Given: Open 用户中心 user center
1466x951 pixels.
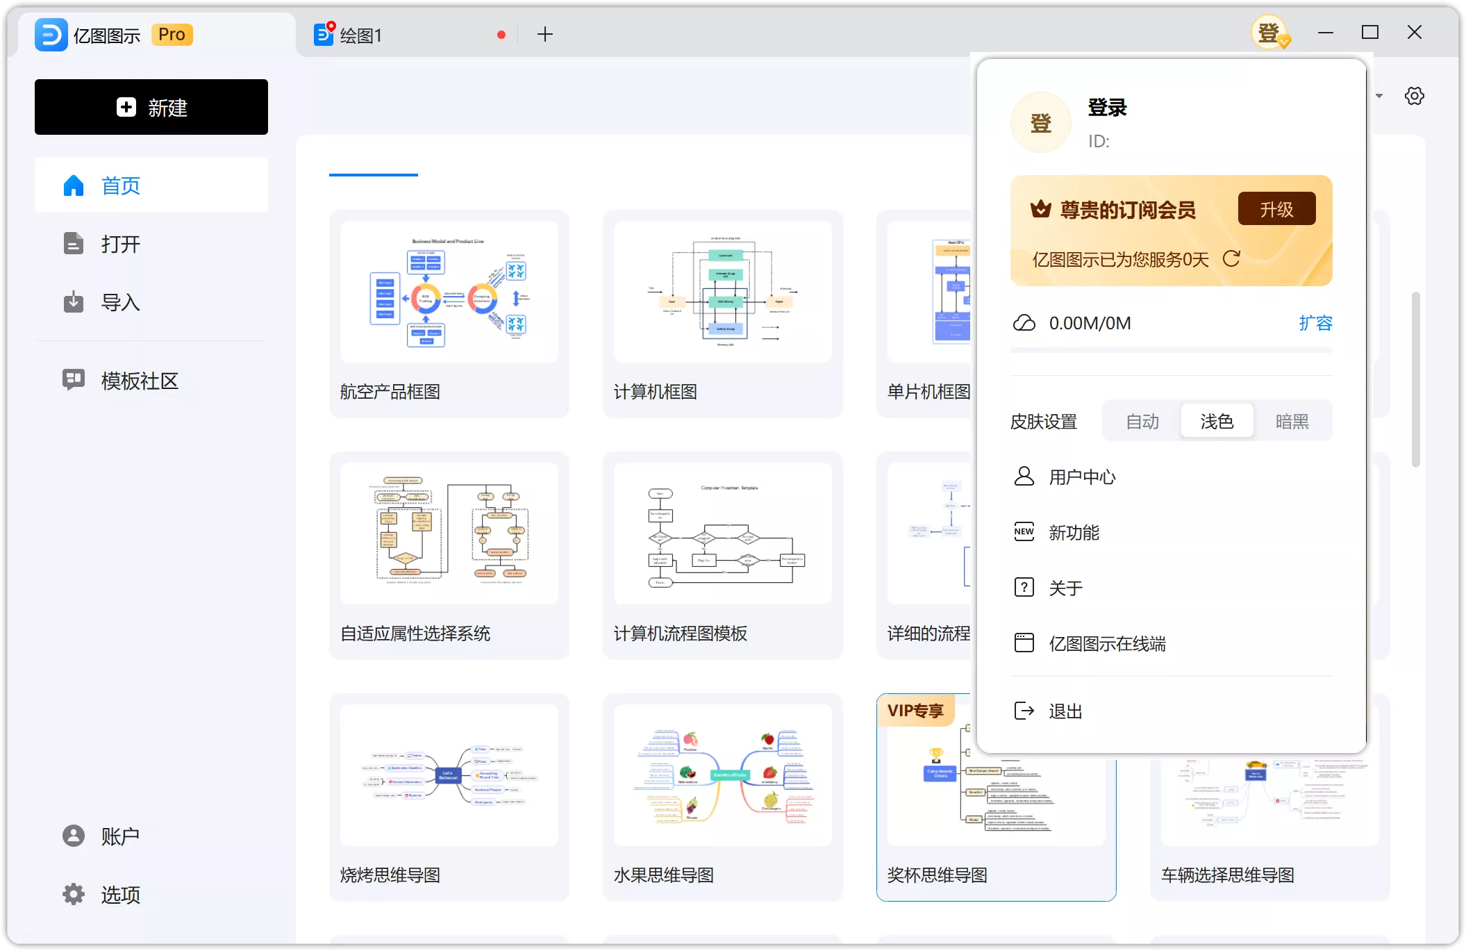Looking at the screenshot, I should (1172, 477).
